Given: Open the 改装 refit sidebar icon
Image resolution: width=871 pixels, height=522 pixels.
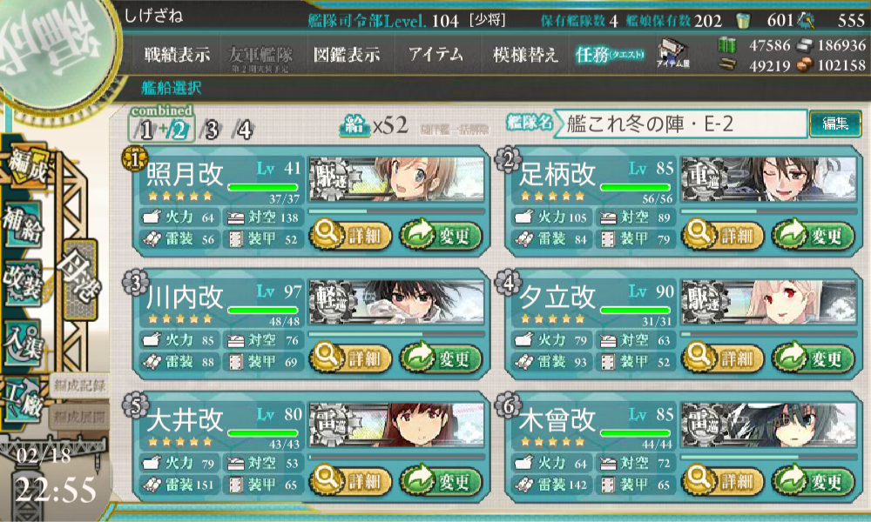Looking at the screenshot, I should point(23,282).
